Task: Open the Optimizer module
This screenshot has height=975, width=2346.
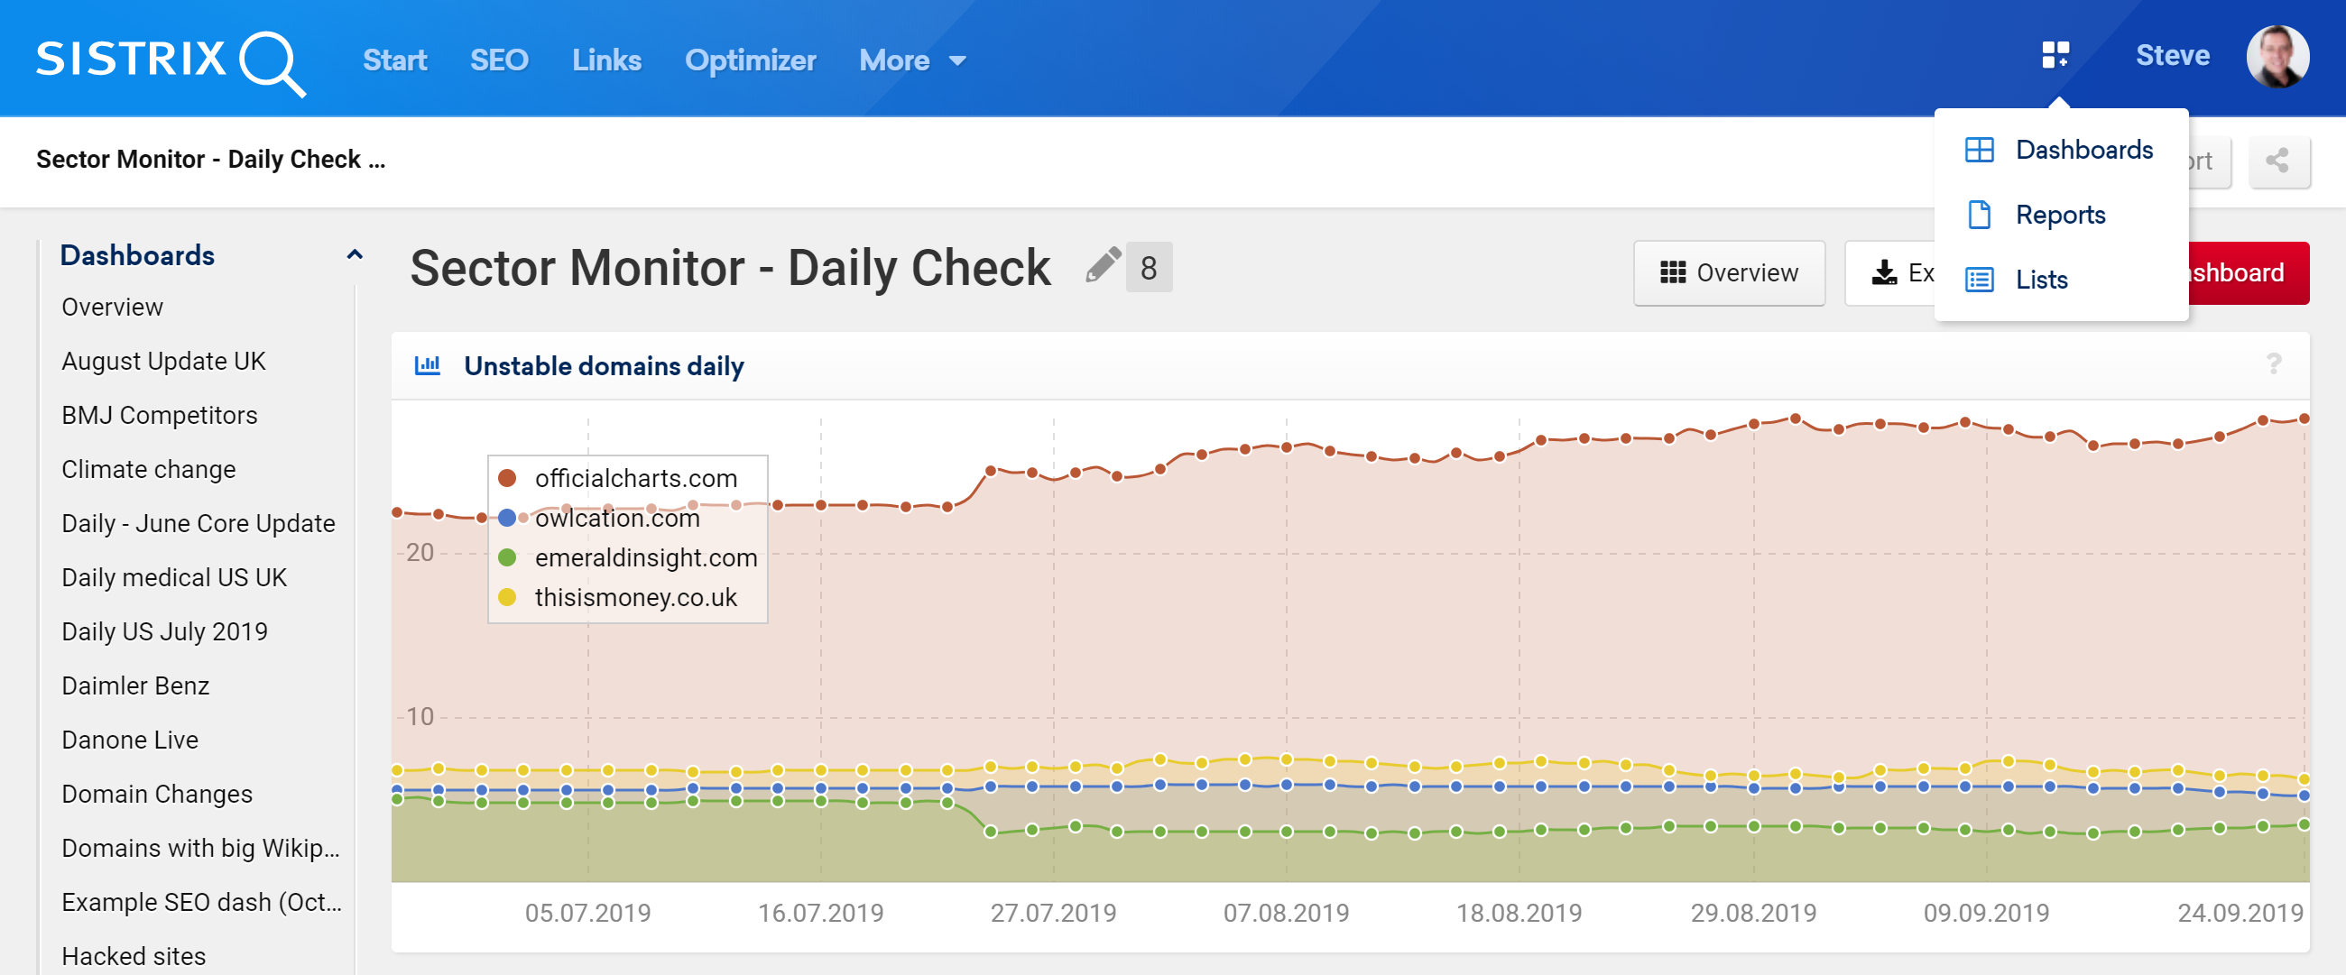Action: click(751, 60)
